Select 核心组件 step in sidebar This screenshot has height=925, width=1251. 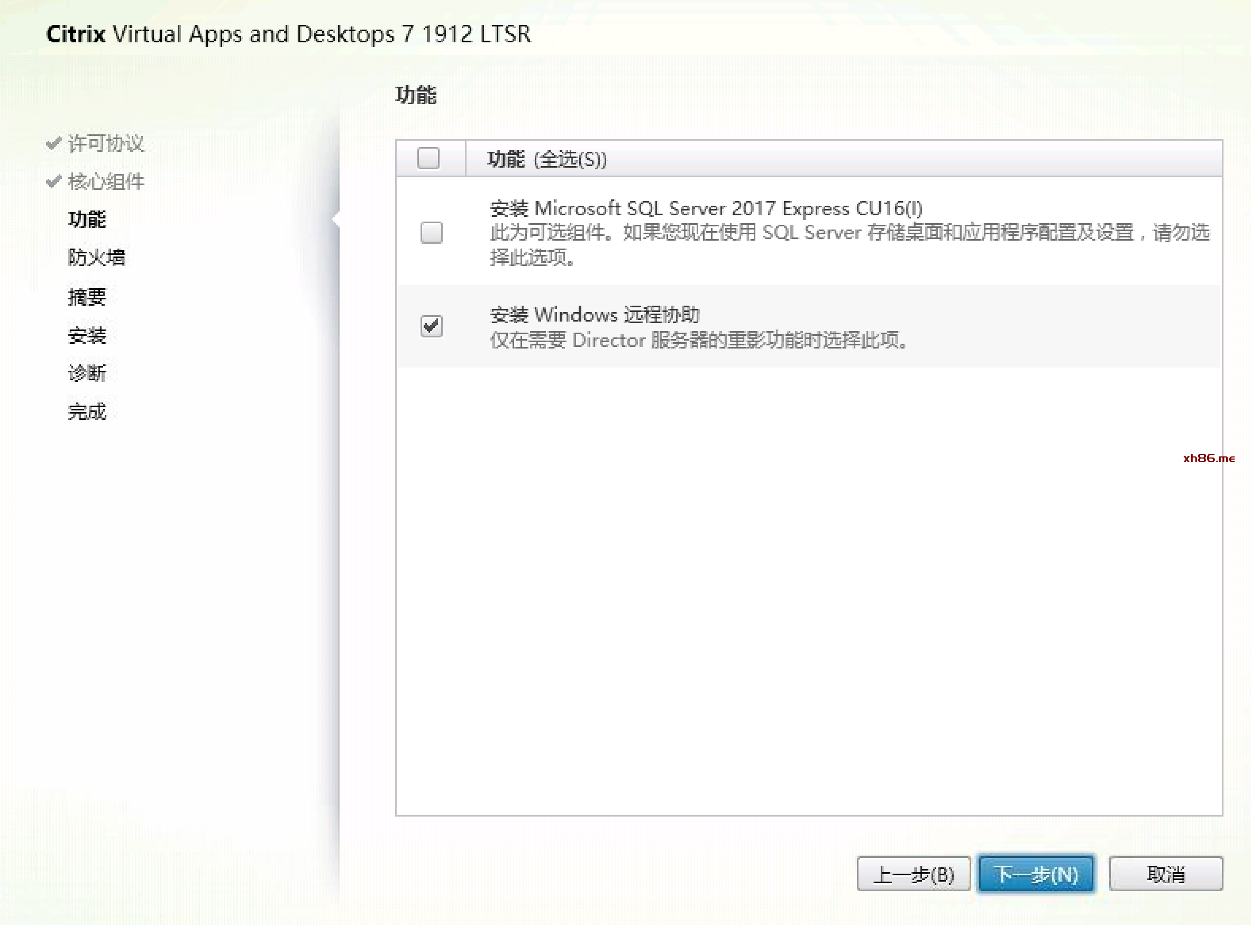(x=106, y=182)
